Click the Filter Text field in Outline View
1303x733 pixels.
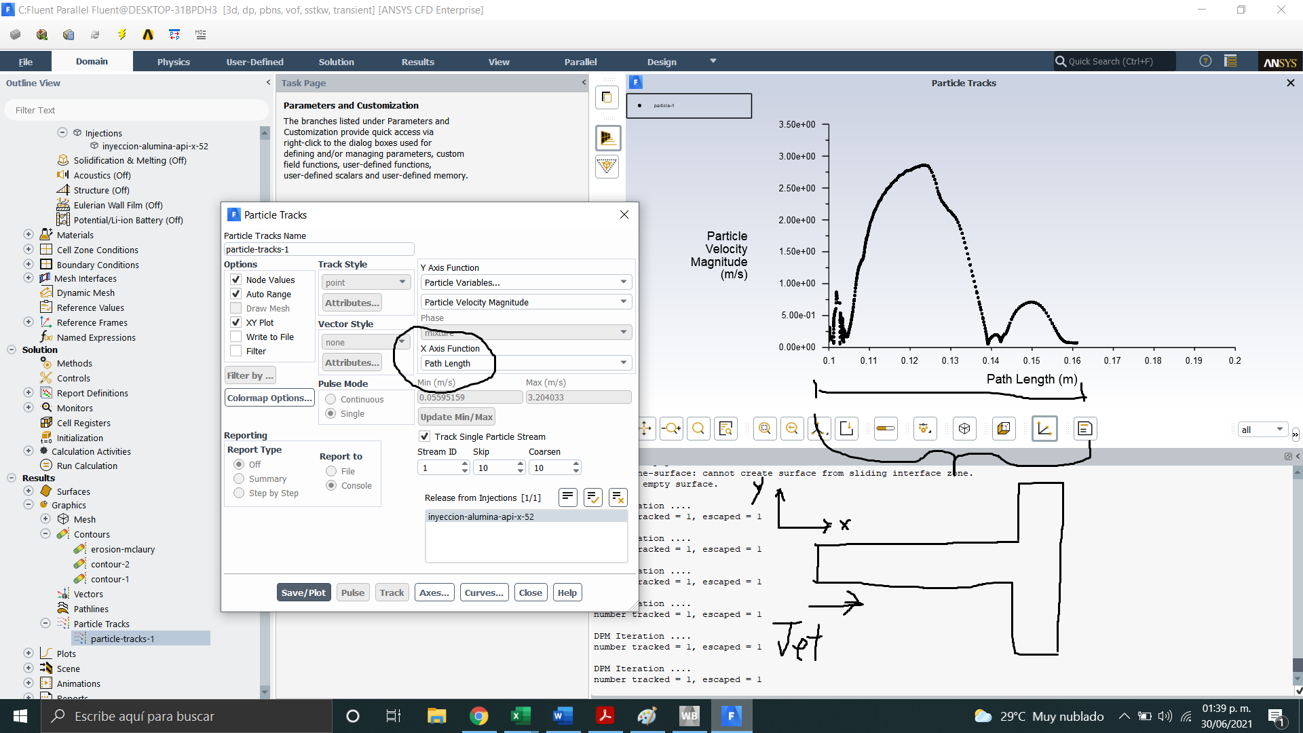click(136, 110)
